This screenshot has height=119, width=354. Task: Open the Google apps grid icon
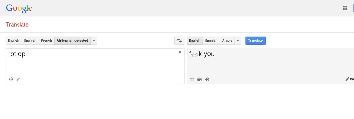[345, 8]
